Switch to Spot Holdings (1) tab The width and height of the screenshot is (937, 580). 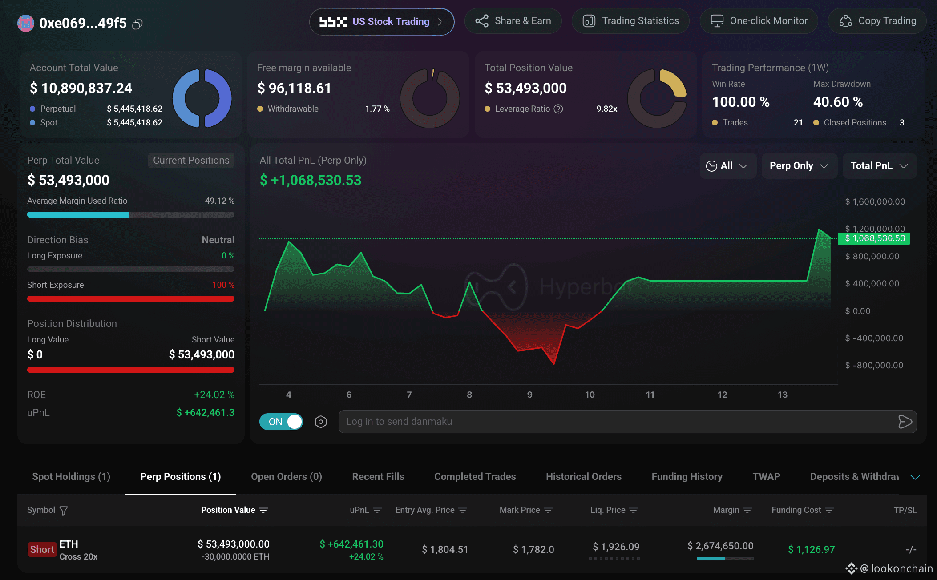pyautogui.click(x=71, y=477)
